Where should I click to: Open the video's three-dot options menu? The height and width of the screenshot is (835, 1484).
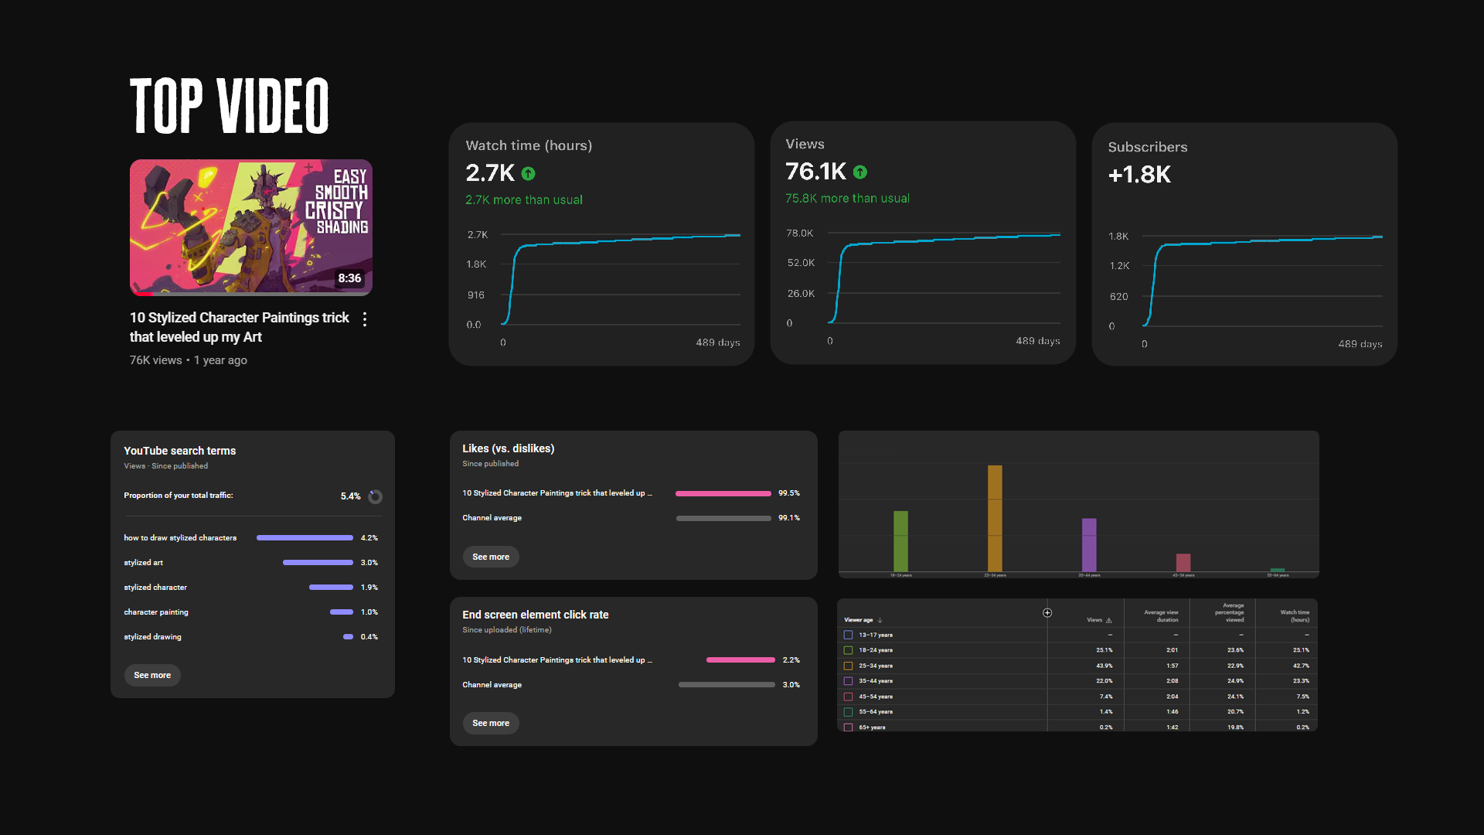365,319
